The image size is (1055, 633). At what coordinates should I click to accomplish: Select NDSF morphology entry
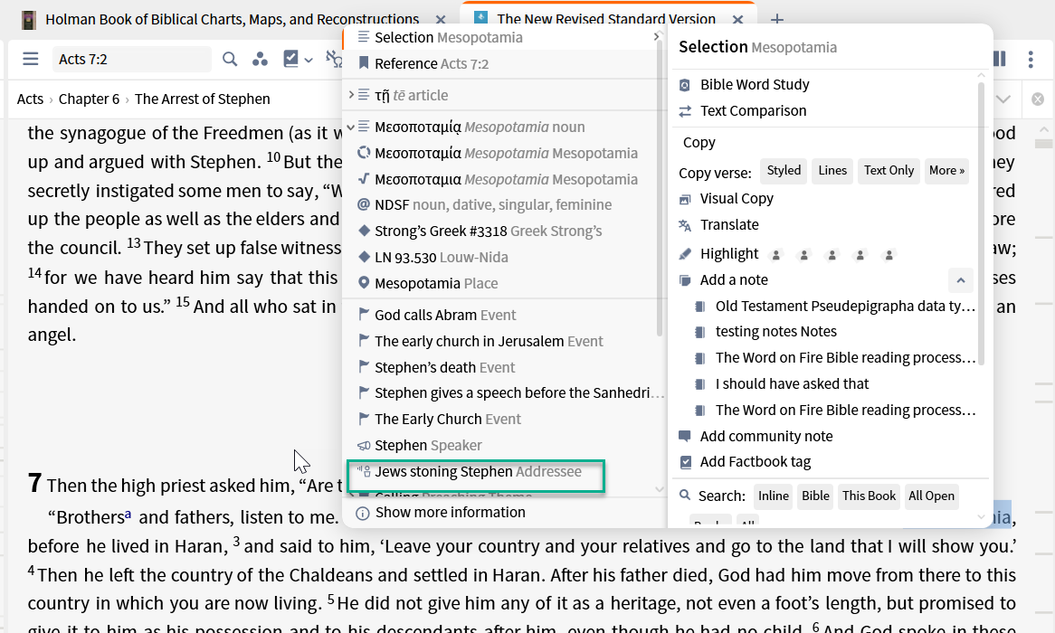[x=503, y=204]
